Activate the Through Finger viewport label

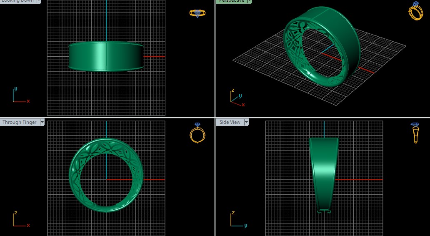19,122
